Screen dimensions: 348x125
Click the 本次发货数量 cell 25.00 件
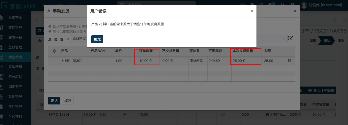[246, 61]
